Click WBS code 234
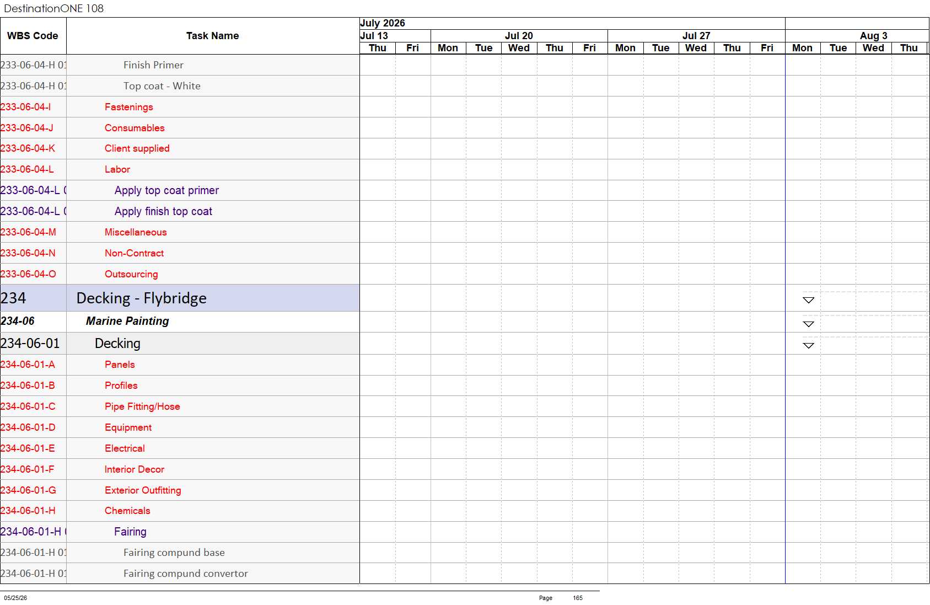930x605 pixels. (13, 298)
